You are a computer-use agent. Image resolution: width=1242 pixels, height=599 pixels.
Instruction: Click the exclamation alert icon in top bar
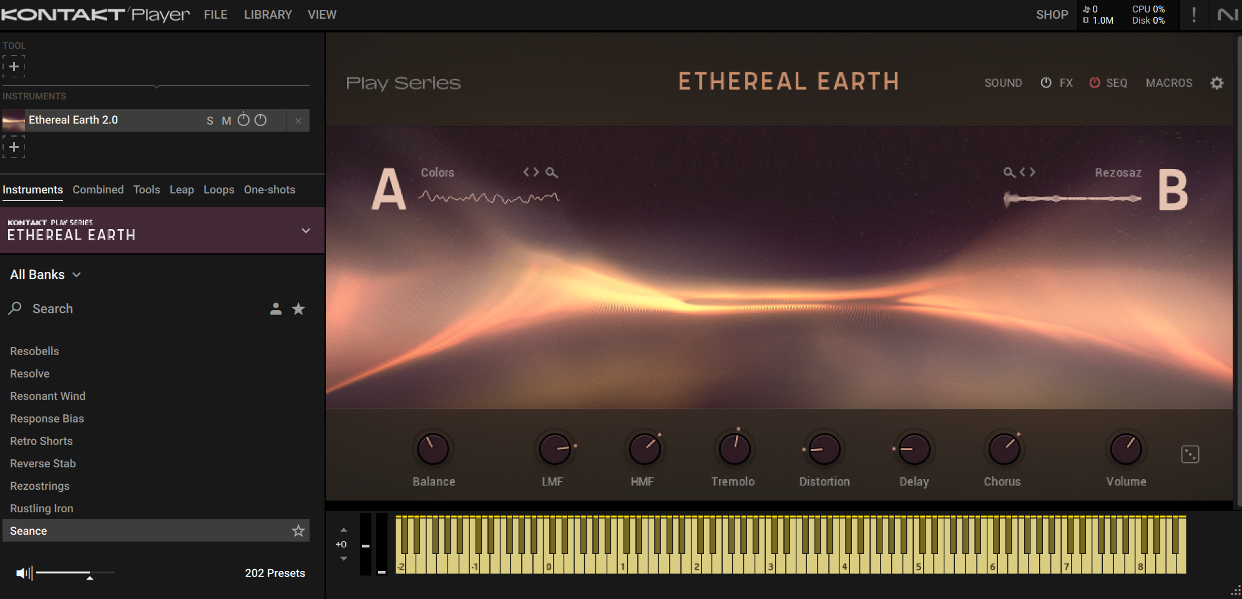(1193, 15)
